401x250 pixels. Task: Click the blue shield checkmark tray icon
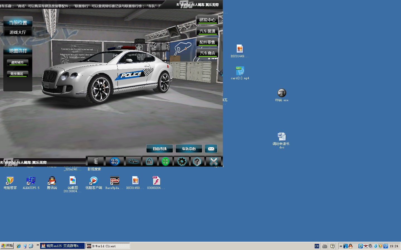pos(376,246)
